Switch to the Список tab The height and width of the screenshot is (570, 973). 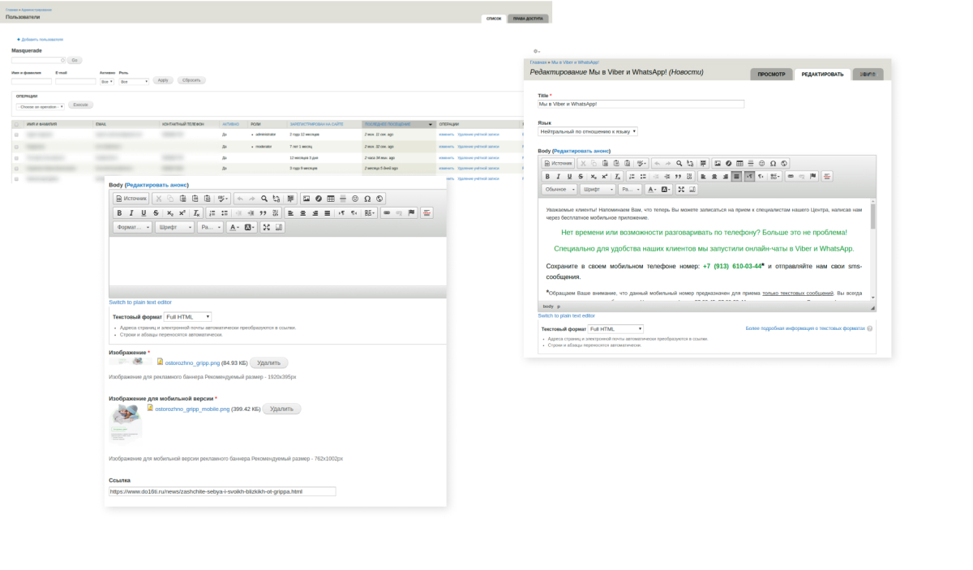(x=494, y=19)
